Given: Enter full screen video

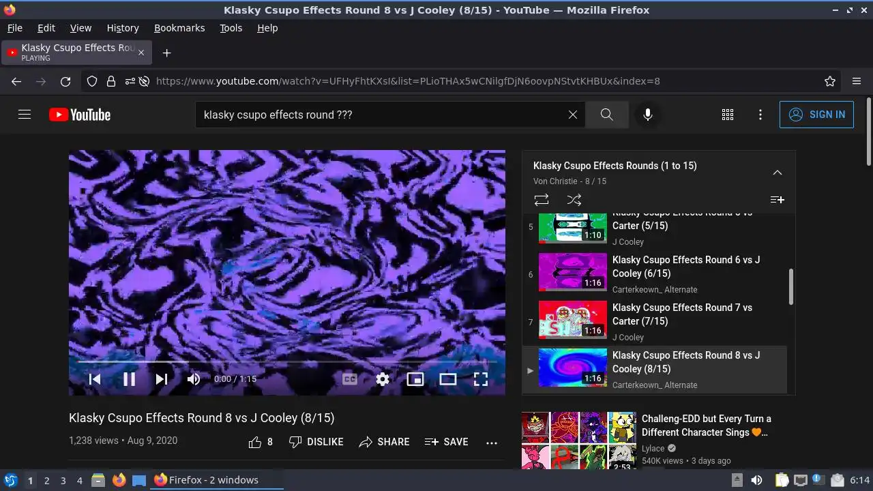Looking at the screenshot, I should [481, 379].
